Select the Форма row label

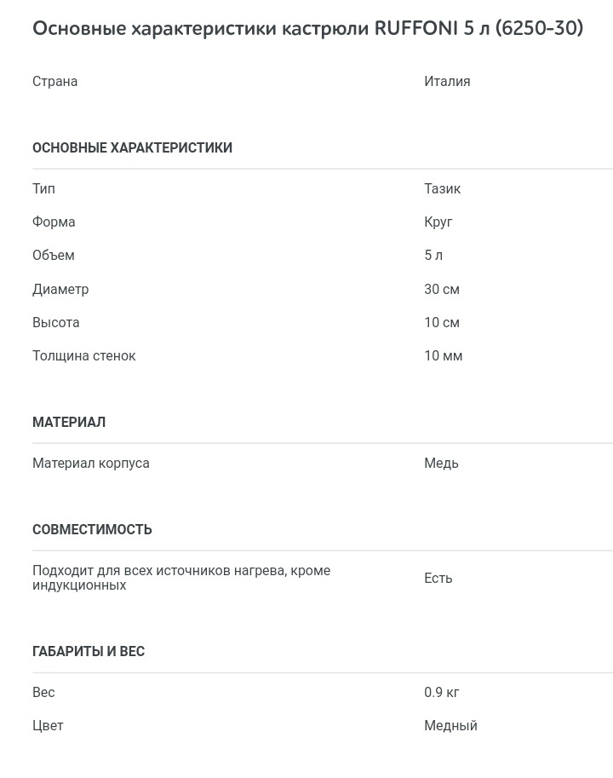[x=54, y=222]
